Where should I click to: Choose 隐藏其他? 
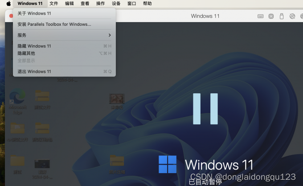[x=64, y=53]
